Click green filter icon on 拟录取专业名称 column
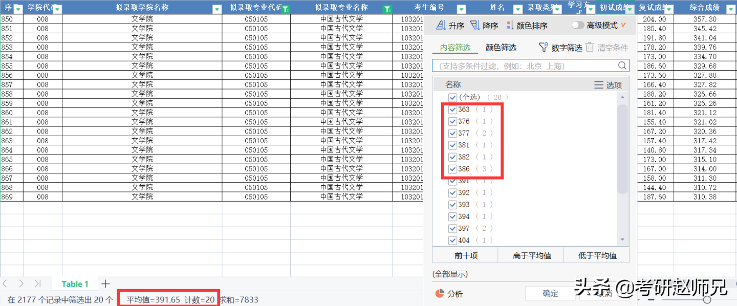This screenshot has height=306, width=737. pos(387,8)
